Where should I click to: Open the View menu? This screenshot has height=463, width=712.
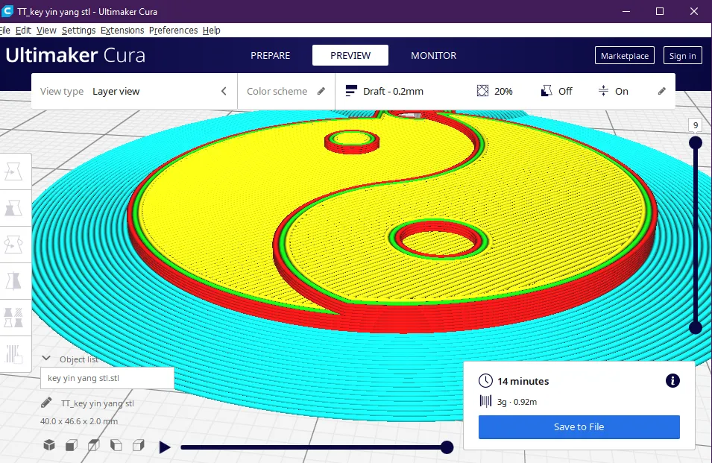click(x=46, y=31)
